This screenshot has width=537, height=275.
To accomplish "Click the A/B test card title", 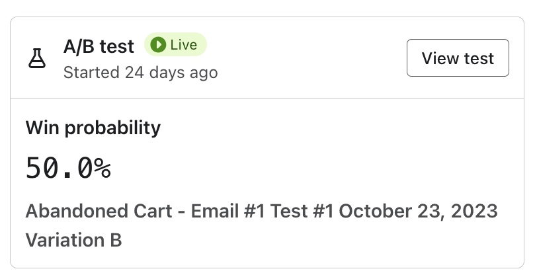I will (x=99, y=46).
